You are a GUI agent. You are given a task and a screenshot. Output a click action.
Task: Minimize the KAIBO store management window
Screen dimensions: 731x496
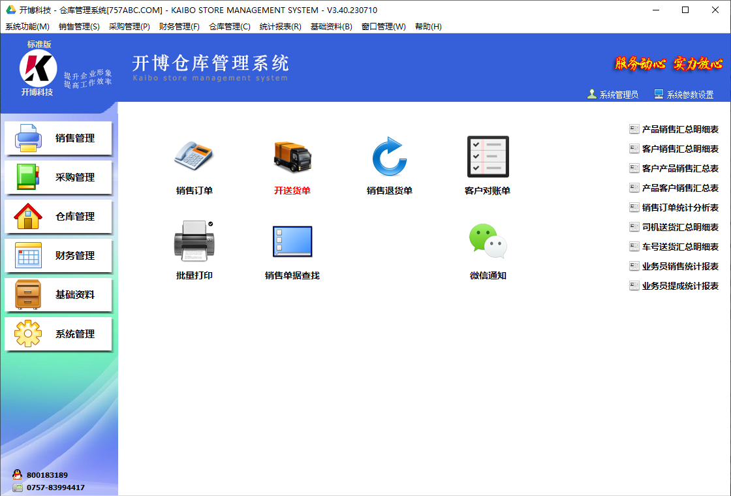[656, 10]
